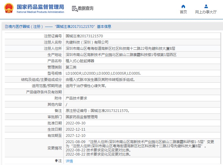Click the 备注 row label
Viewport: 223px width, 165px height.
58,111
